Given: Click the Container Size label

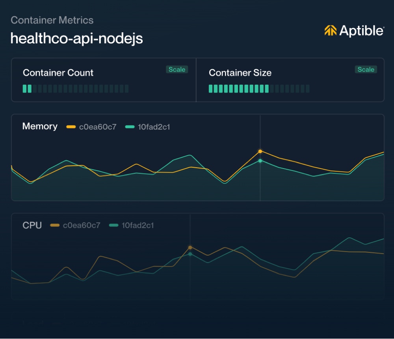Looking at the screenshot, I should click(240, 73).
